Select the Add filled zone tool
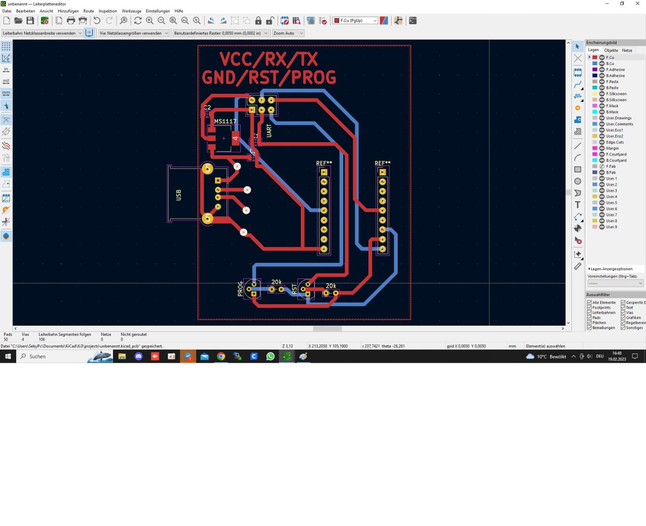 coord(578,120)
